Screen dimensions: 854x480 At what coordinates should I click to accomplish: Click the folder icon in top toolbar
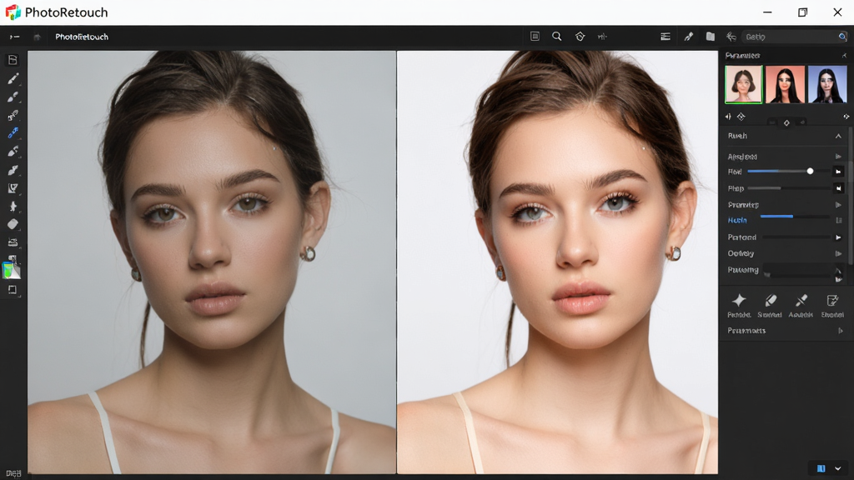tap(711, 37)
